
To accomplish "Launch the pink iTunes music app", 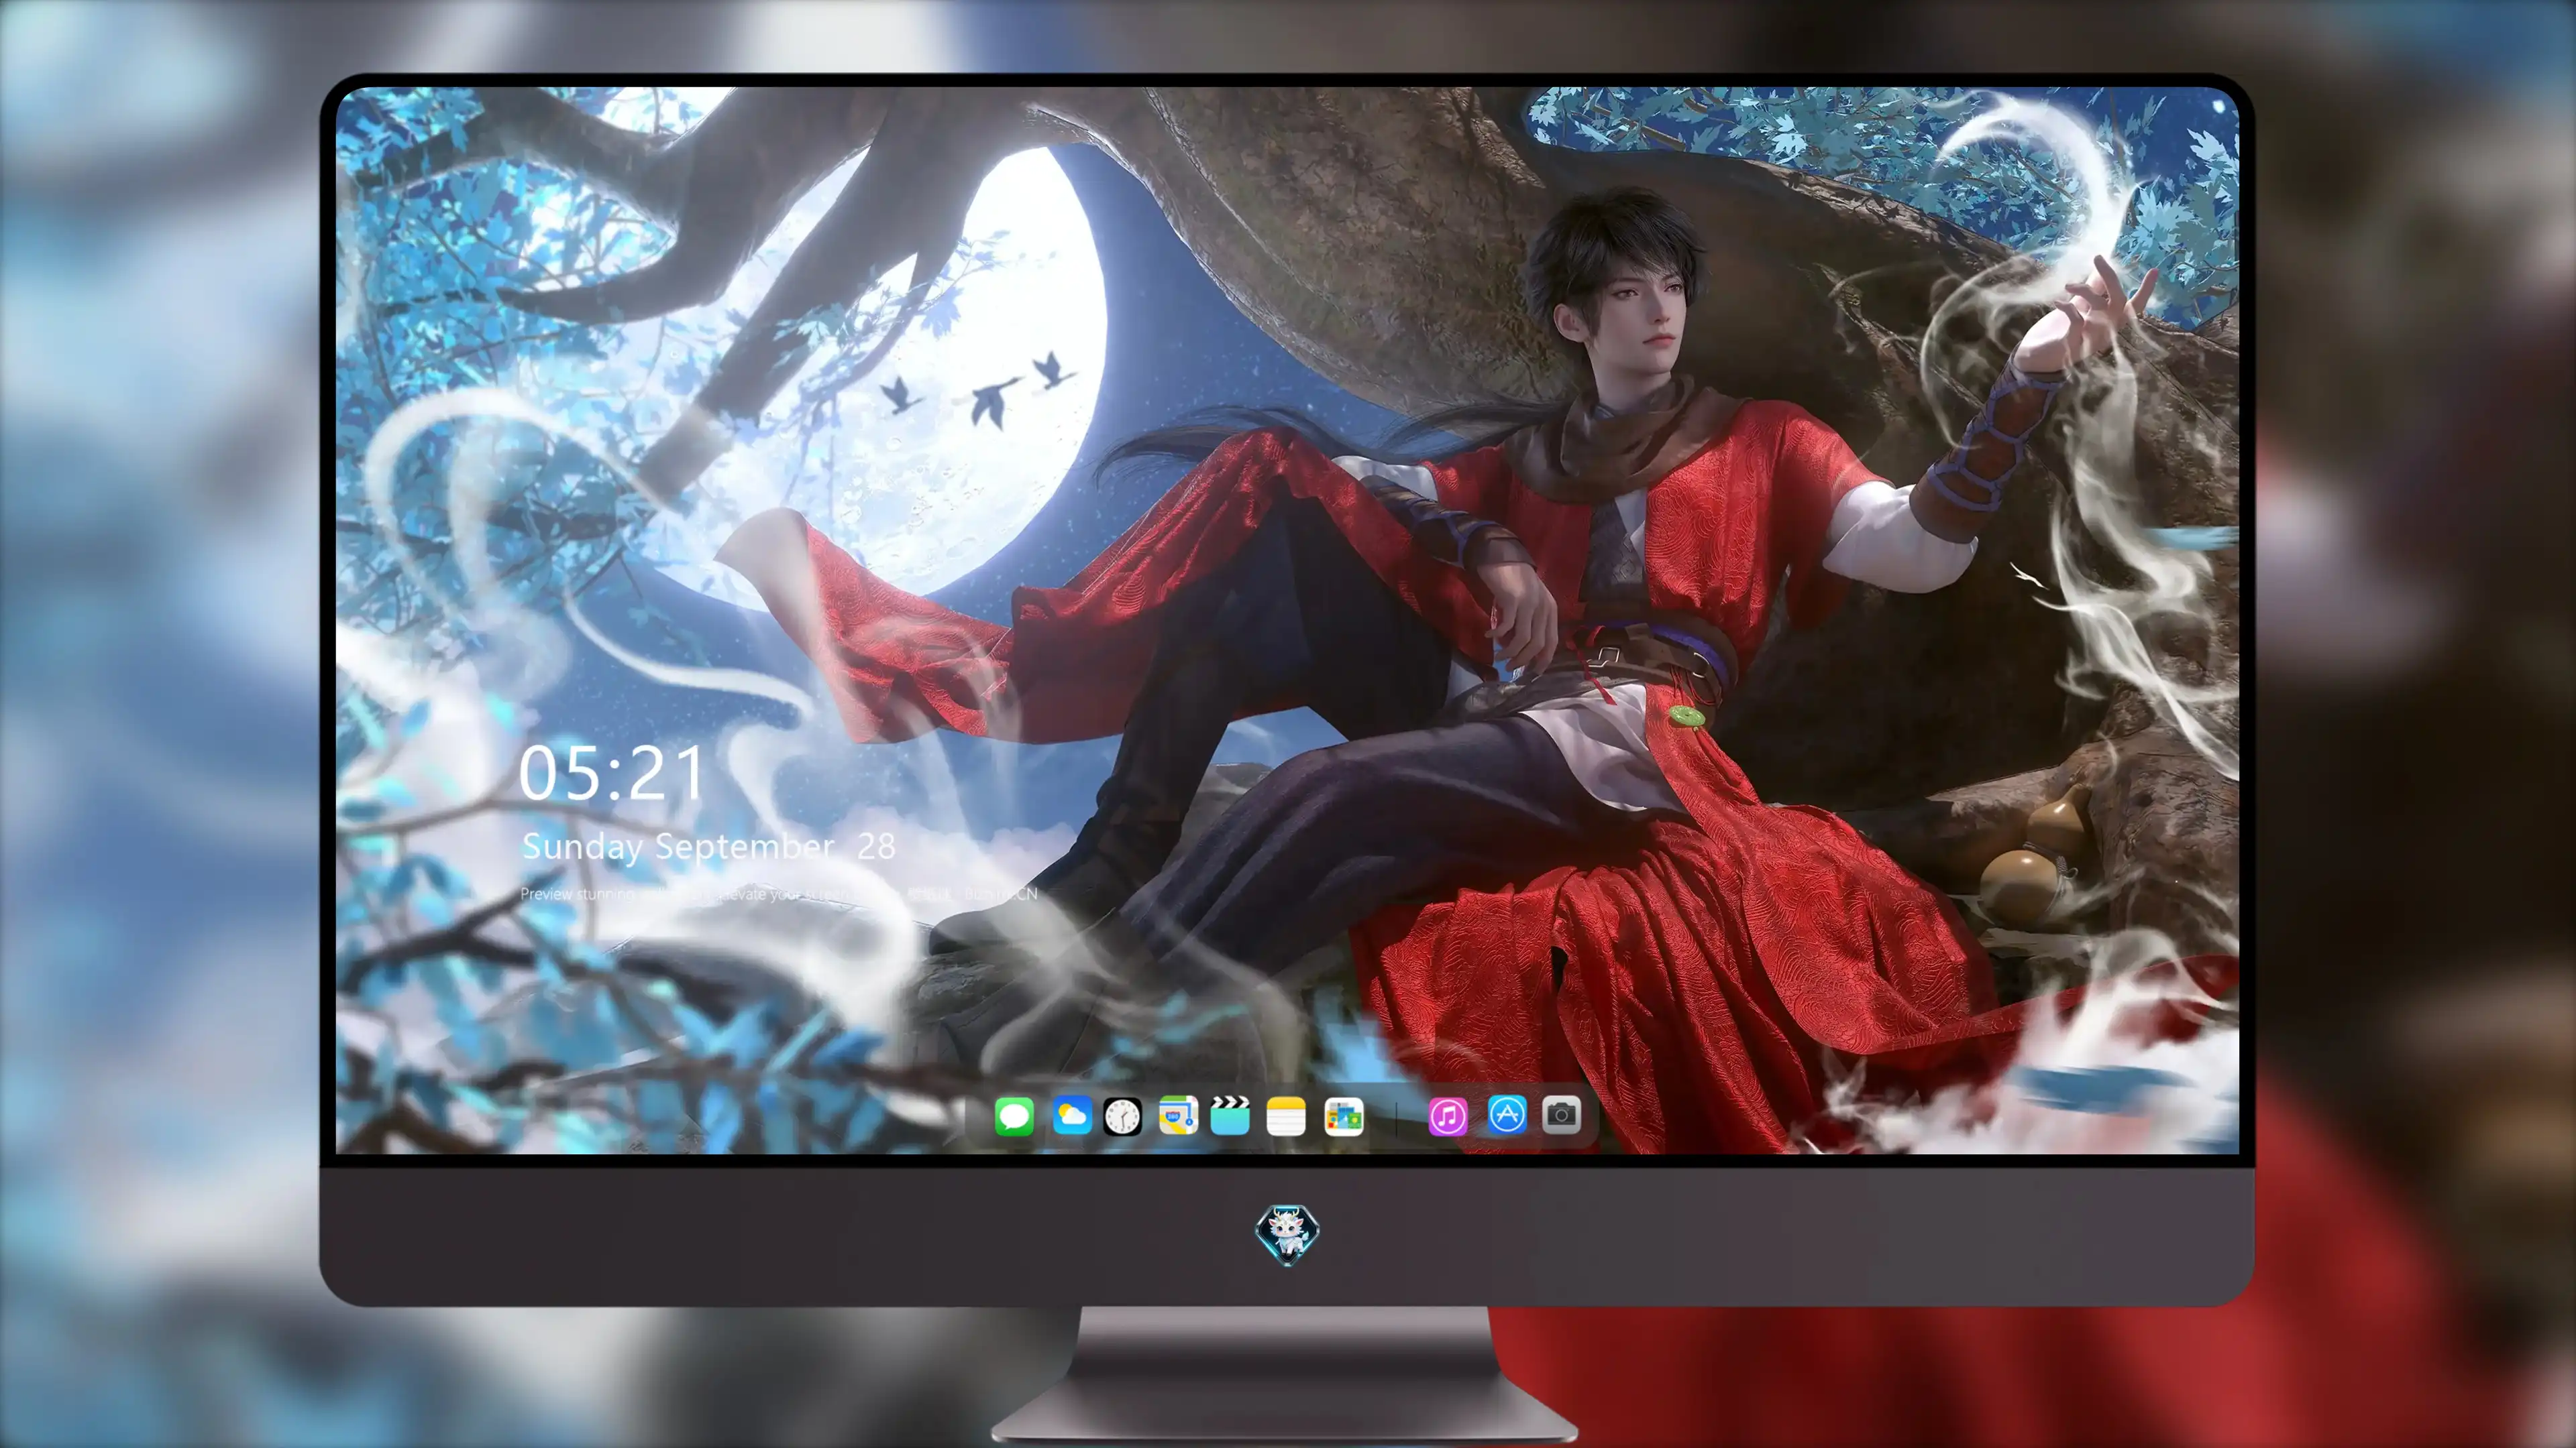I will tap(1448, 1116).
